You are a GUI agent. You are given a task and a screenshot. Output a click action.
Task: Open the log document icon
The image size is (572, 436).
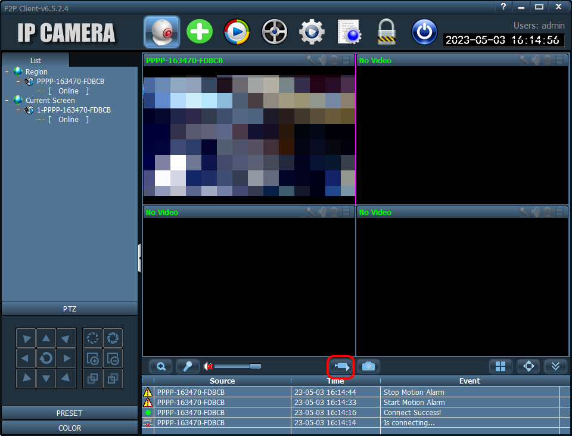point(349,32)
